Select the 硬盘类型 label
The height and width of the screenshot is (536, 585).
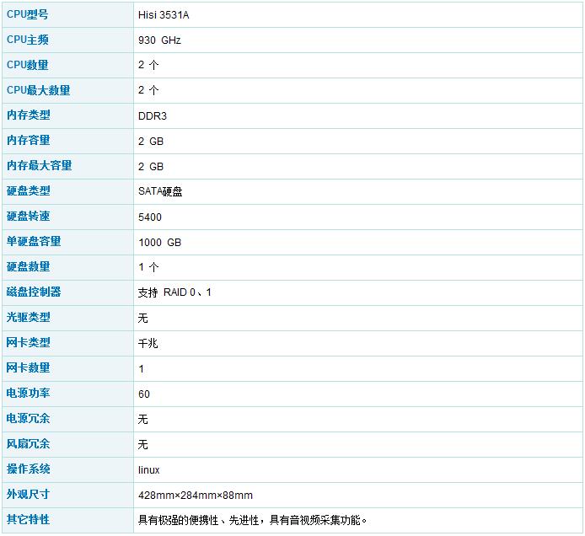click(x=29, y=191)
